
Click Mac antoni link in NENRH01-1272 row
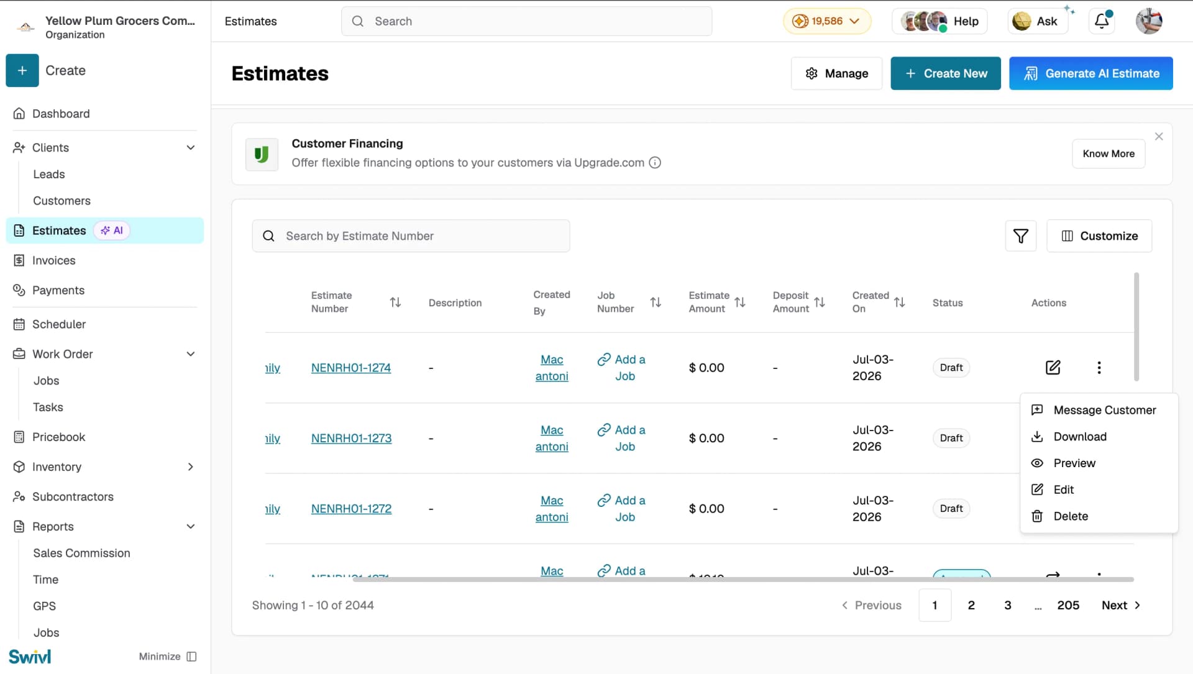tap(552, 509)
